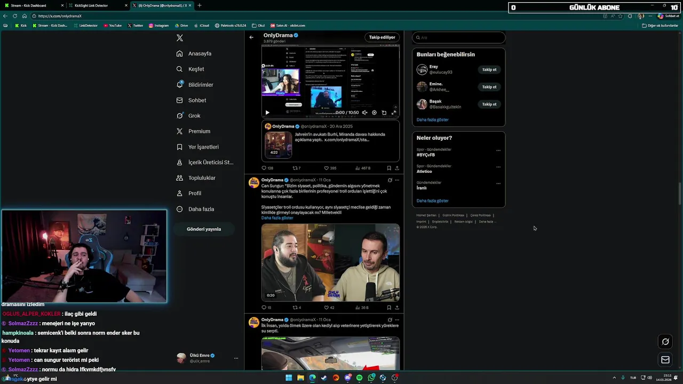This screenshot has width=683, height=384.
Task: Play the video in top post
Action: [267, 113]
